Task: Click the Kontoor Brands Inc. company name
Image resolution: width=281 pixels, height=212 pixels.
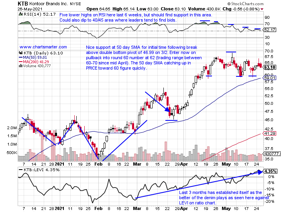Action: pyautogui.click(x=49, y=4)
